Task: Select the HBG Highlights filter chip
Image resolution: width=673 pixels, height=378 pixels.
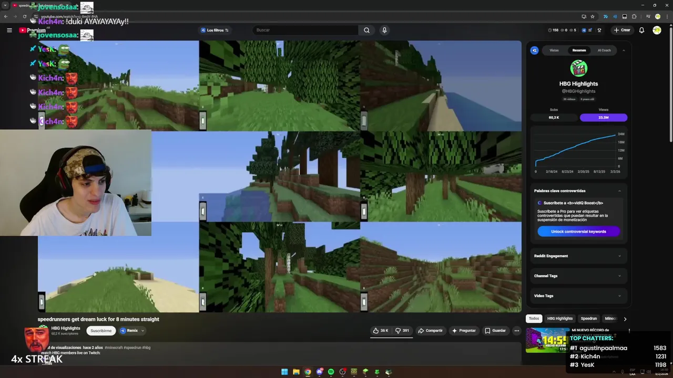Action: click(x=559, y=319)
